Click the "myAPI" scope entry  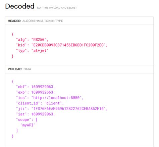[x=28, y=125]
